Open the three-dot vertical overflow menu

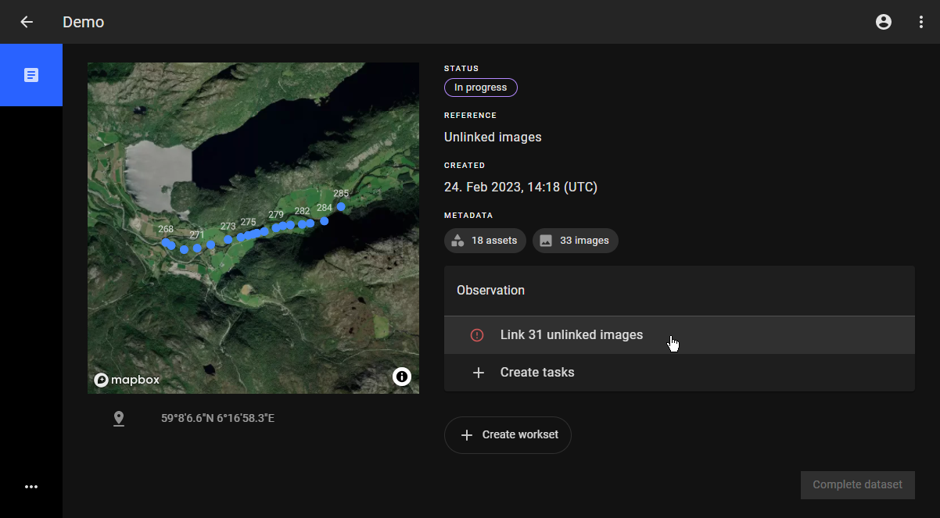921,22
